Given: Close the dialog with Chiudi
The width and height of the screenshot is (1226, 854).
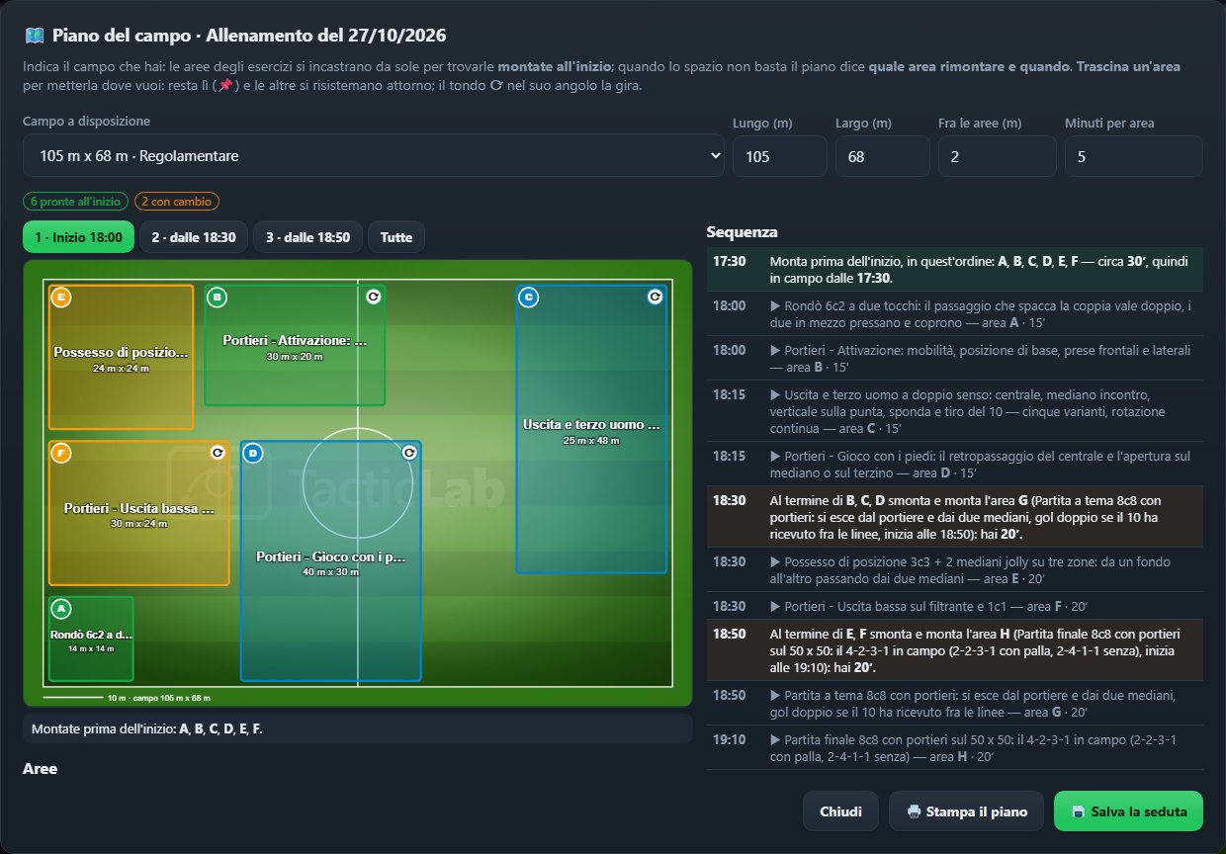Looking at the screenshot, I should tap(841, 811).
